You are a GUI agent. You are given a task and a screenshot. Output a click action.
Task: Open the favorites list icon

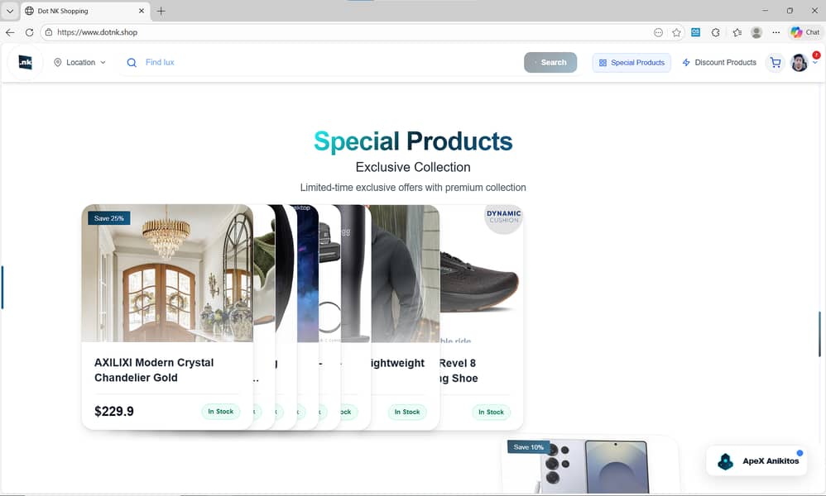(737, 32)
